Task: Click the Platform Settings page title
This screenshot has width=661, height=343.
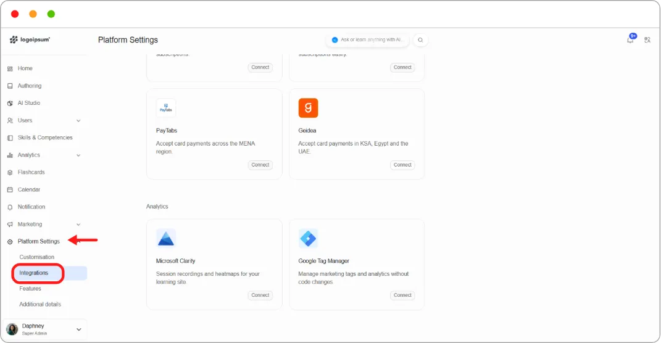Action: (128, 40)
